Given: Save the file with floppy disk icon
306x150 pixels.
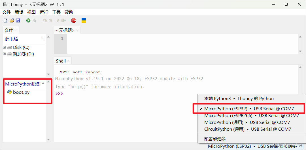Looking at the screenshot, I should coord(18,20).
